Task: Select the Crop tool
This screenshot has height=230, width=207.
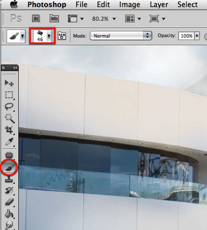Action: (9, 130)
